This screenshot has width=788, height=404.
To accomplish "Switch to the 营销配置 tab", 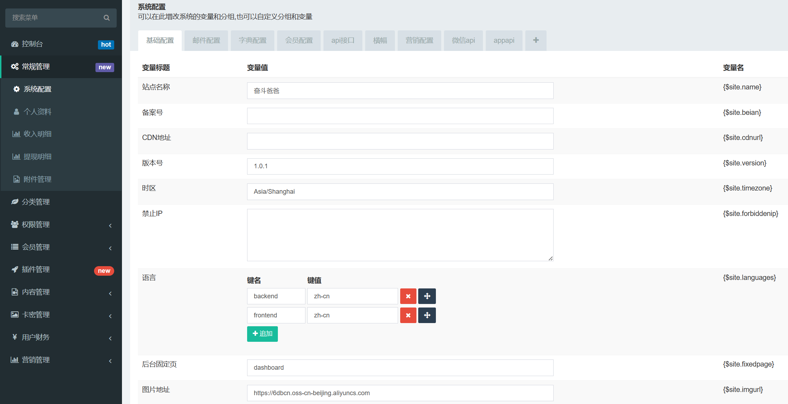I will 419,41.
